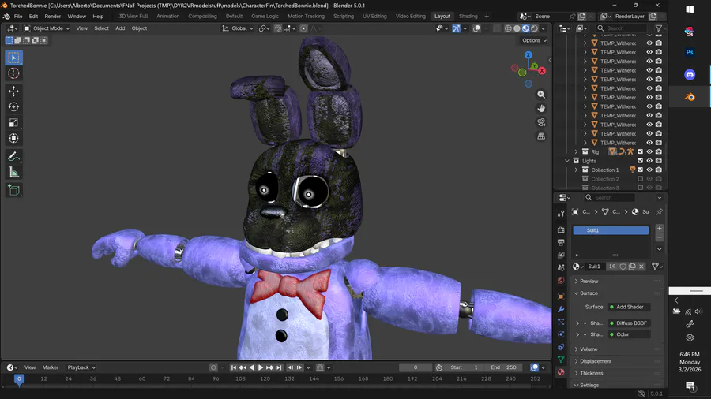The image size is (711, 399).
Task: Toggle proportional editing in viewport header
Action: point(304,28)
